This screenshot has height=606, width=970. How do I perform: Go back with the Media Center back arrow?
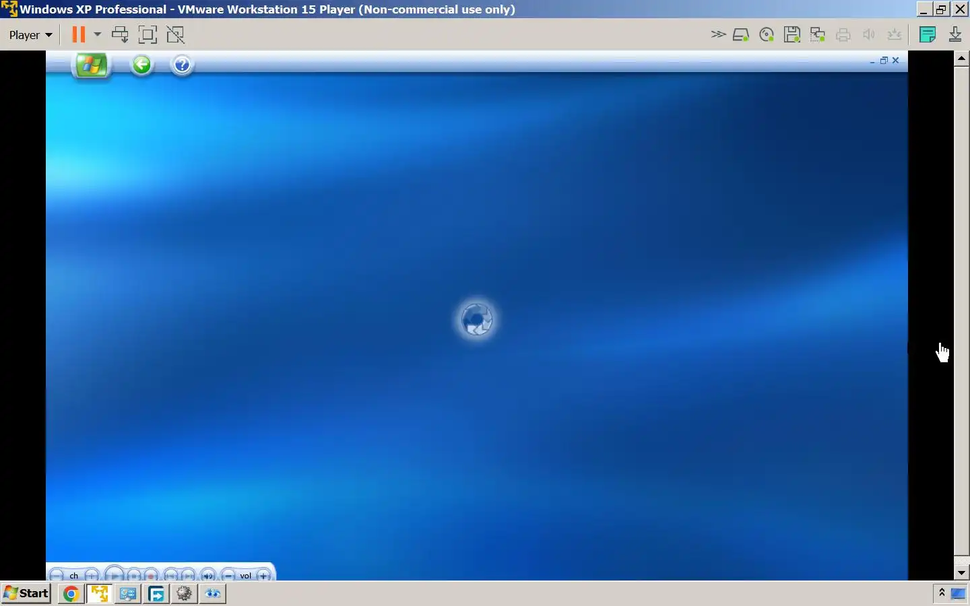pos(141,65)
